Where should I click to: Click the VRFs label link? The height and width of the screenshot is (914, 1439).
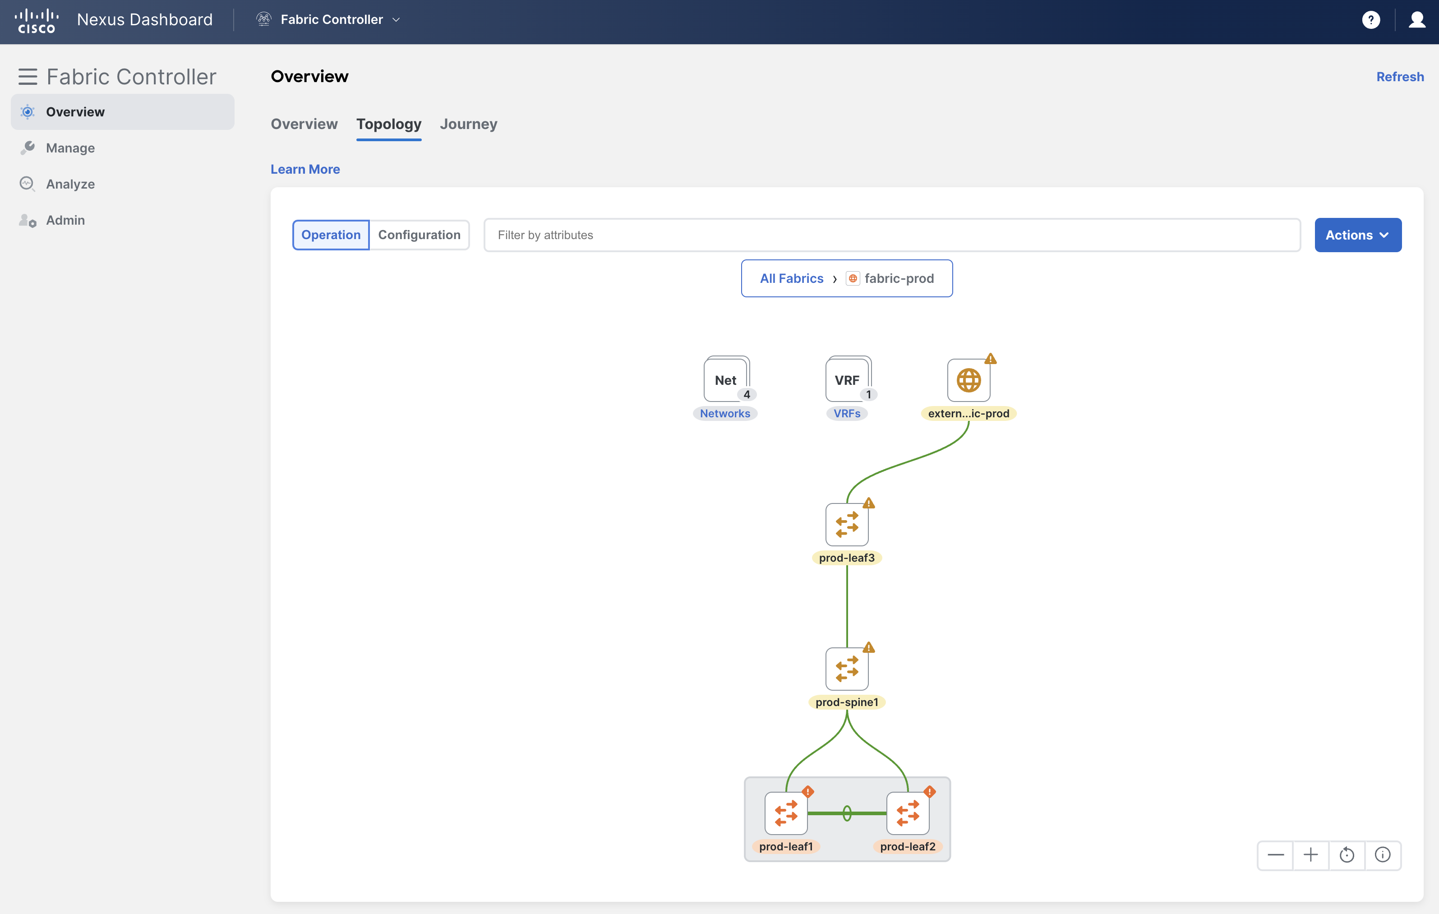pyautogui.click(x=847, y=414)
